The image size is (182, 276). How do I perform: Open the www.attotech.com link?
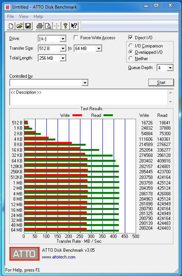point(59,257)
